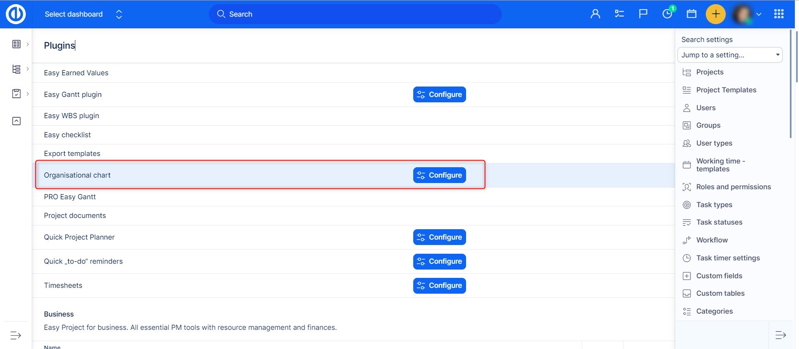Open Roles and permissions settings

[x=733, y=187]
